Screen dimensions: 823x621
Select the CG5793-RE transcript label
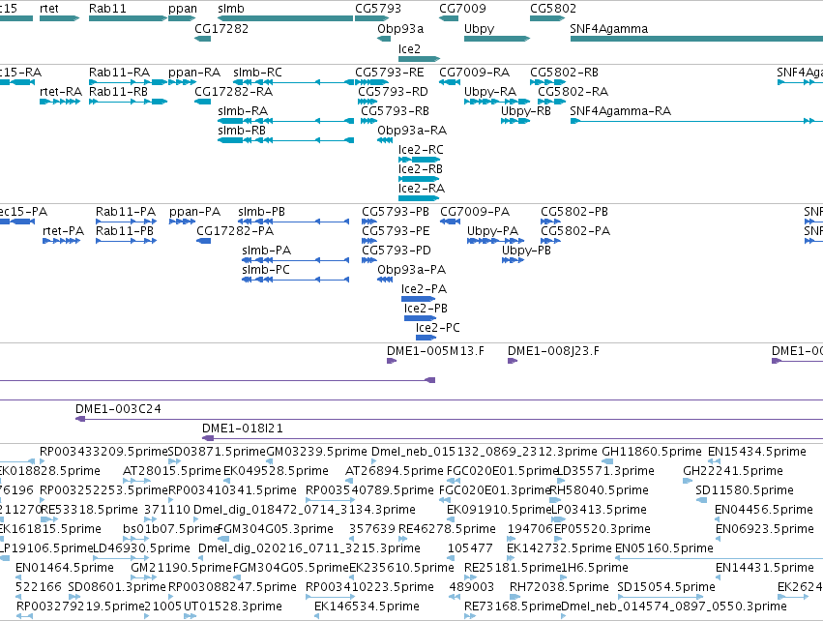390,73
